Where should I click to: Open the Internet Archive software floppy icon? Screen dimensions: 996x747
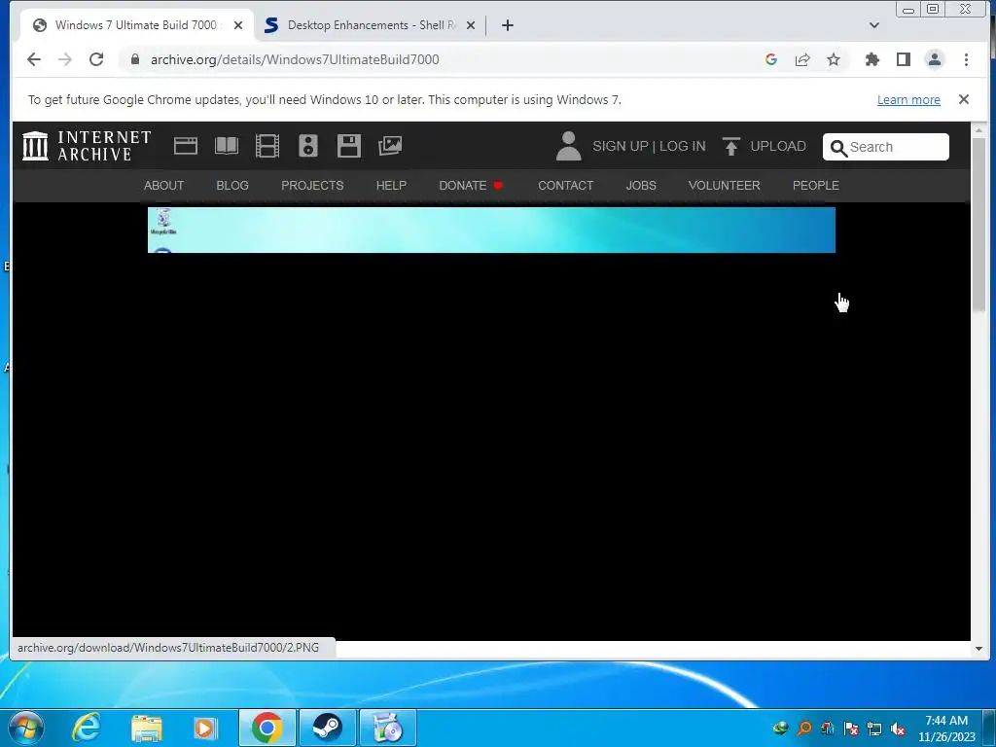coord(349,146)
